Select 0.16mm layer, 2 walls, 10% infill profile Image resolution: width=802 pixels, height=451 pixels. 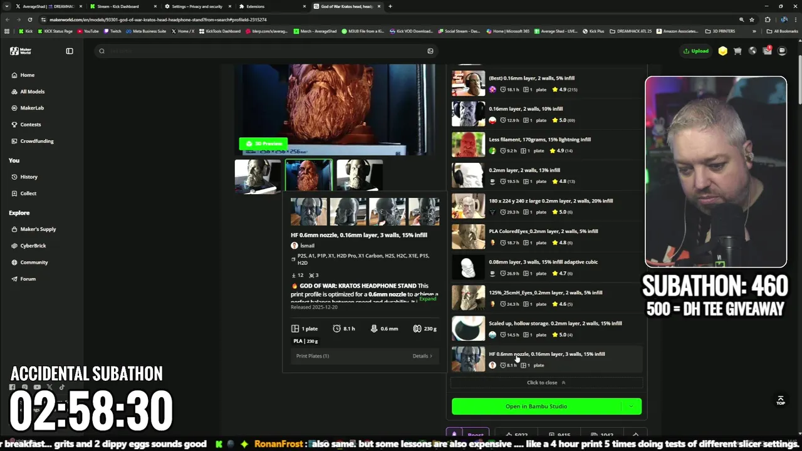point(546,114)
